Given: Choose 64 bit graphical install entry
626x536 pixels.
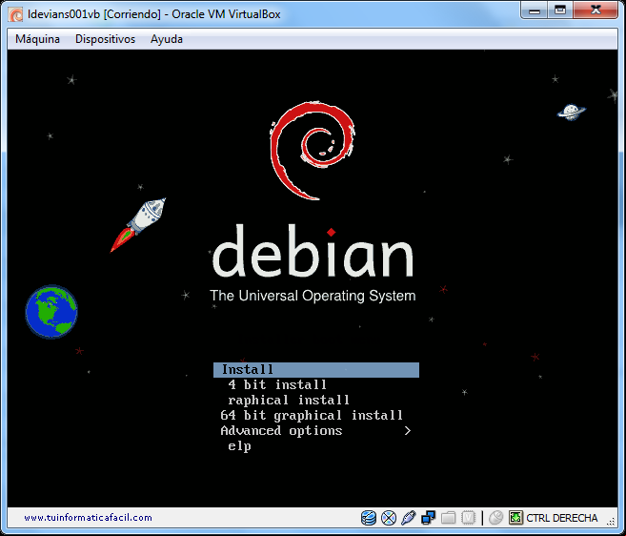Looking at the screenshot, I should click(x=312, y=415).
